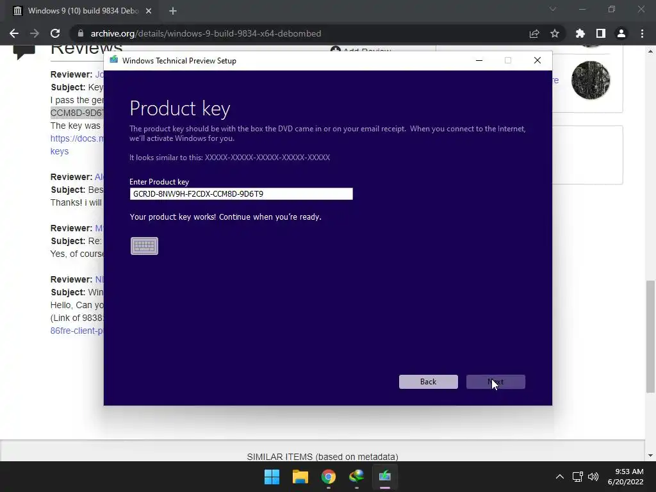Image resolution: width=656 pixels, height=492 pixels.
Task: Click the highlighted CCM8D-9D6 key text
Action: point(77,113)
